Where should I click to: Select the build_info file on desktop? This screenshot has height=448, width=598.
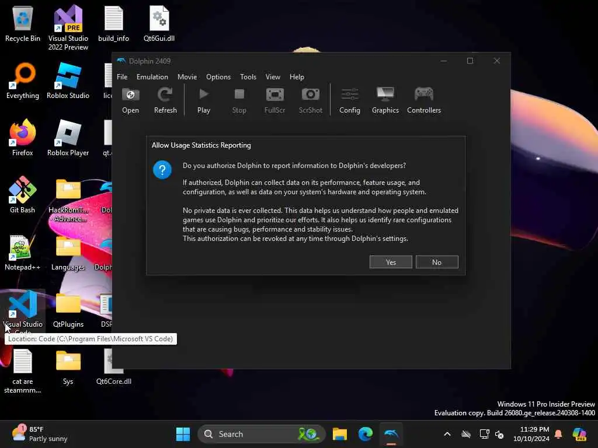(x=114, y=23)
